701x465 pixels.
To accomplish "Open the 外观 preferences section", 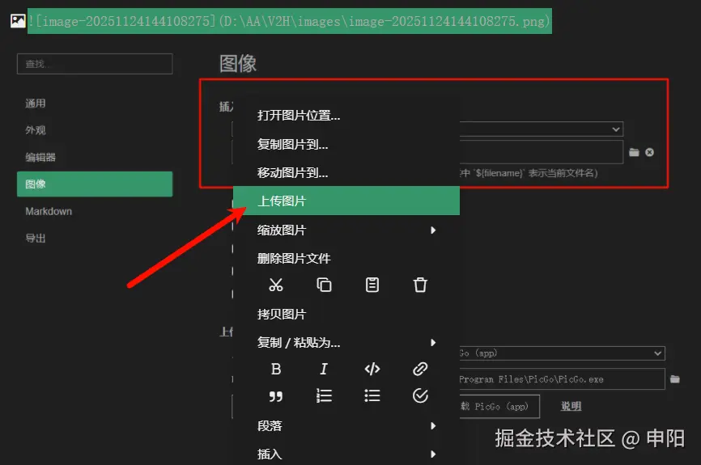I will pos(95,130).
